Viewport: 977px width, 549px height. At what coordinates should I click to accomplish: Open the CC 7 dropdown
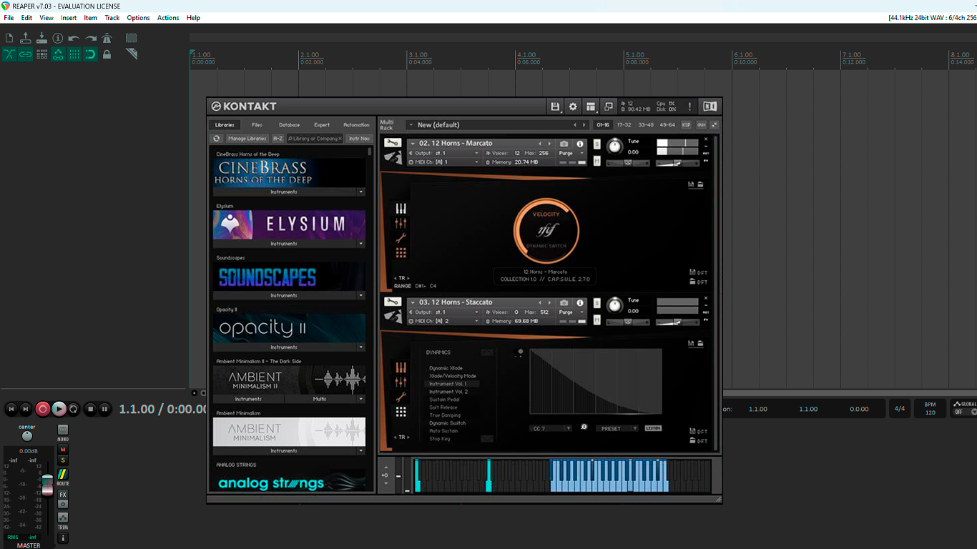[x=551, y=428]
